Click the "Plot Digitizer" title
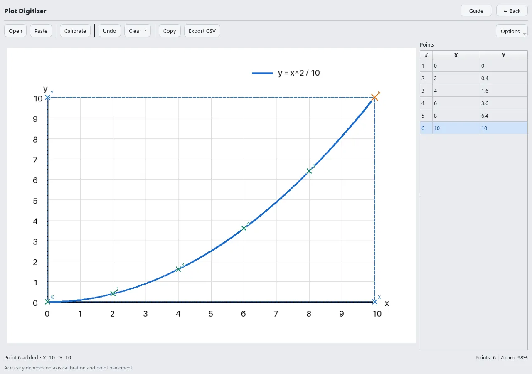Screen dimensions: 532x374 point(25,11)
